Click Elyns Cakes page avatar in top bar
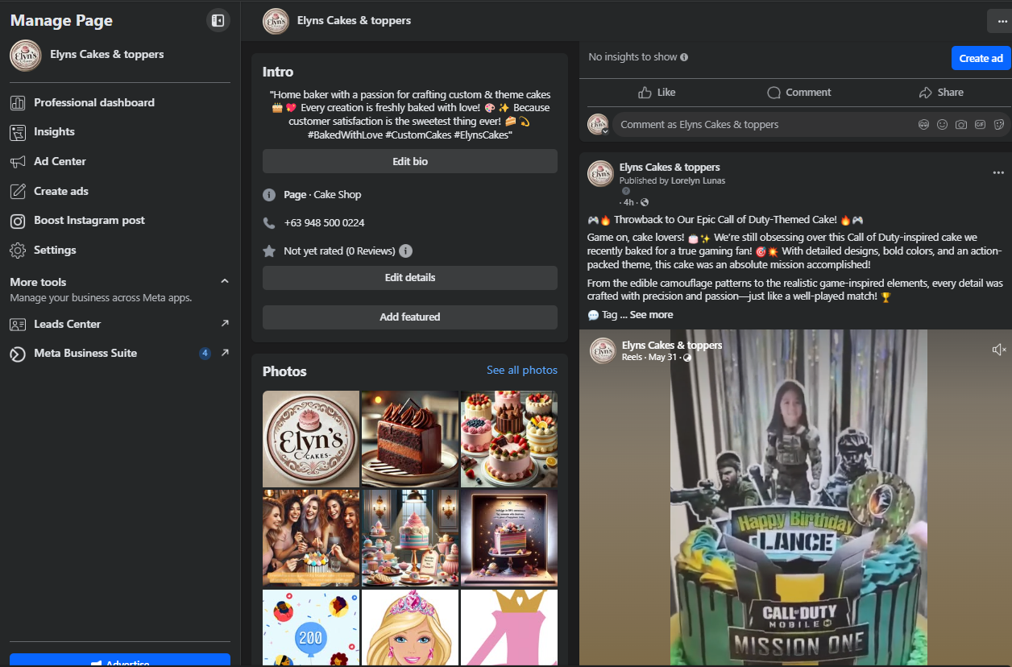 click(276, 21)
